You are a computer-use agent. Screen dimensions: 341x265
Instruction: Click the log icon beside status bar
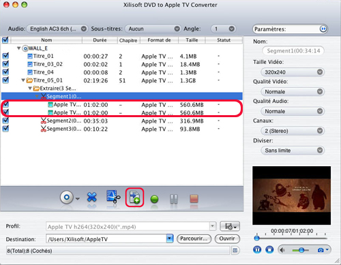(235, 250)
